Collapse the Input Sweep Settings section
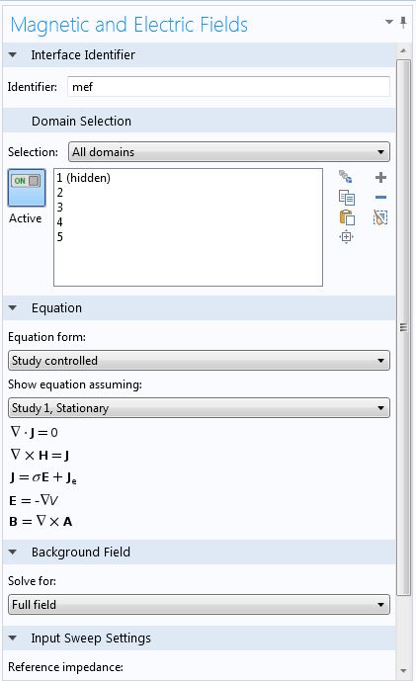The image size is (416, 681). pyautogui.click(x=13, y=638)
